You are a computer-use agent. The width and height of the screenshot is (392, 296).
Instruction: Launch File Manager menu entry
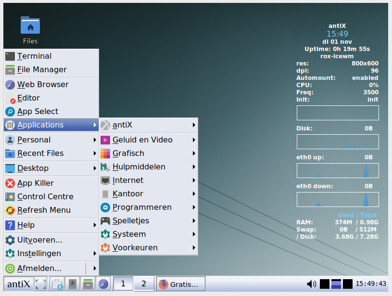coord(41,70)
